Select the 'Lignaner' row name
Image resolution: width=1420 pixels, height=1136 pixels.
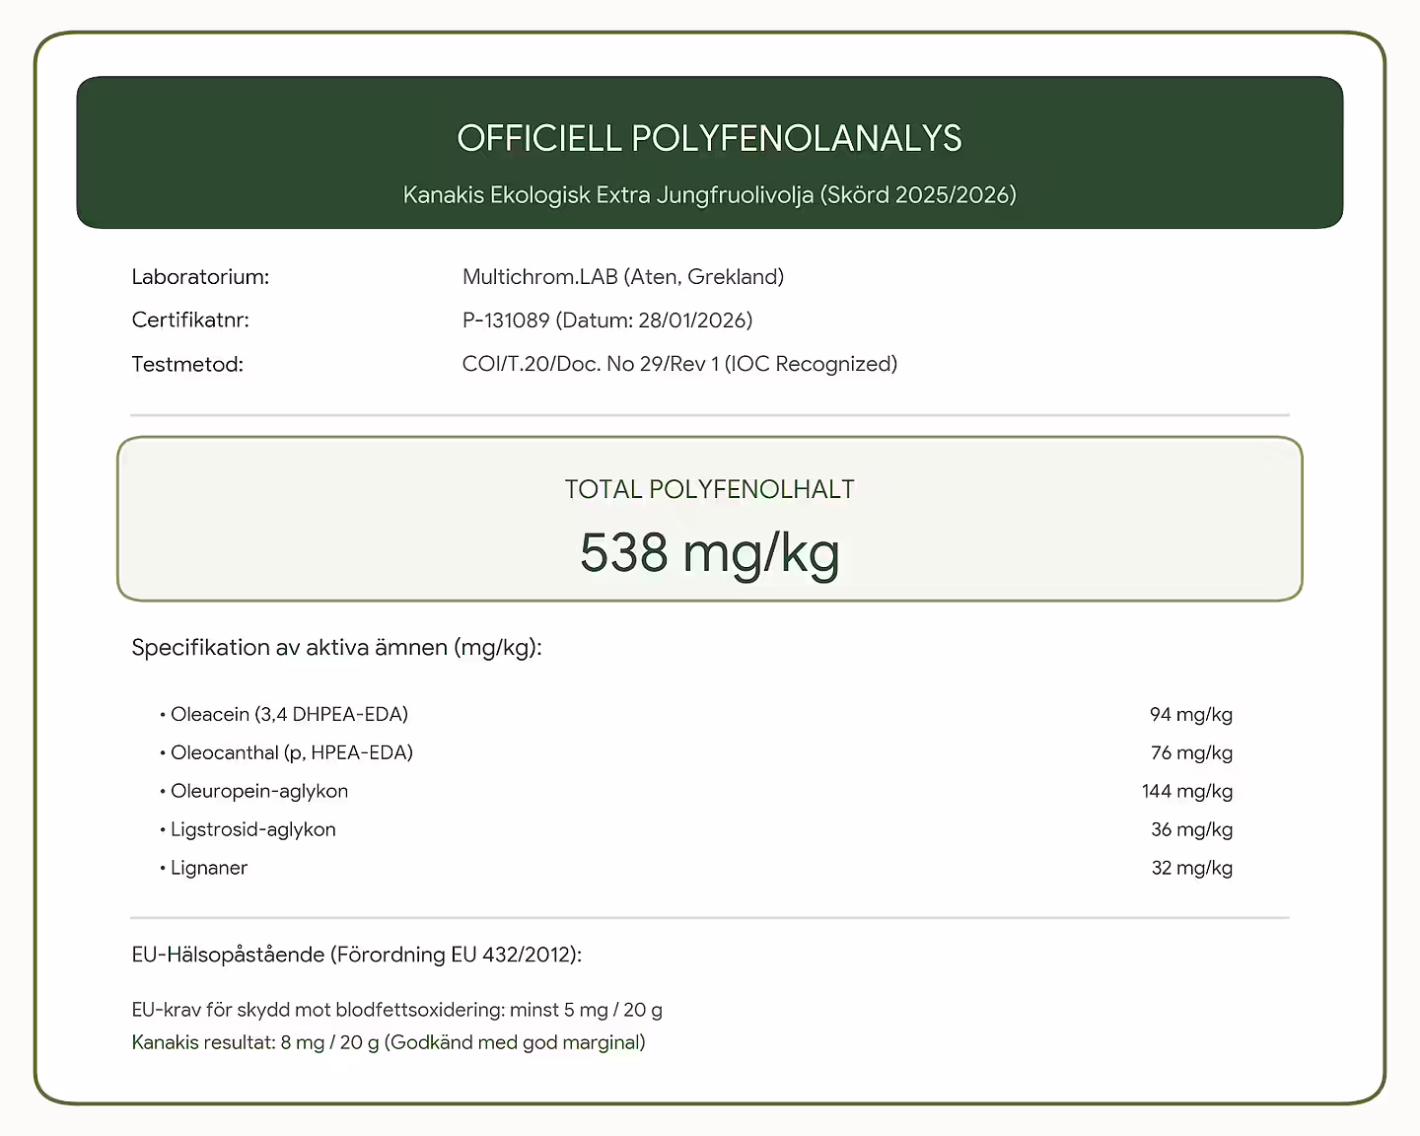point(209,868)
